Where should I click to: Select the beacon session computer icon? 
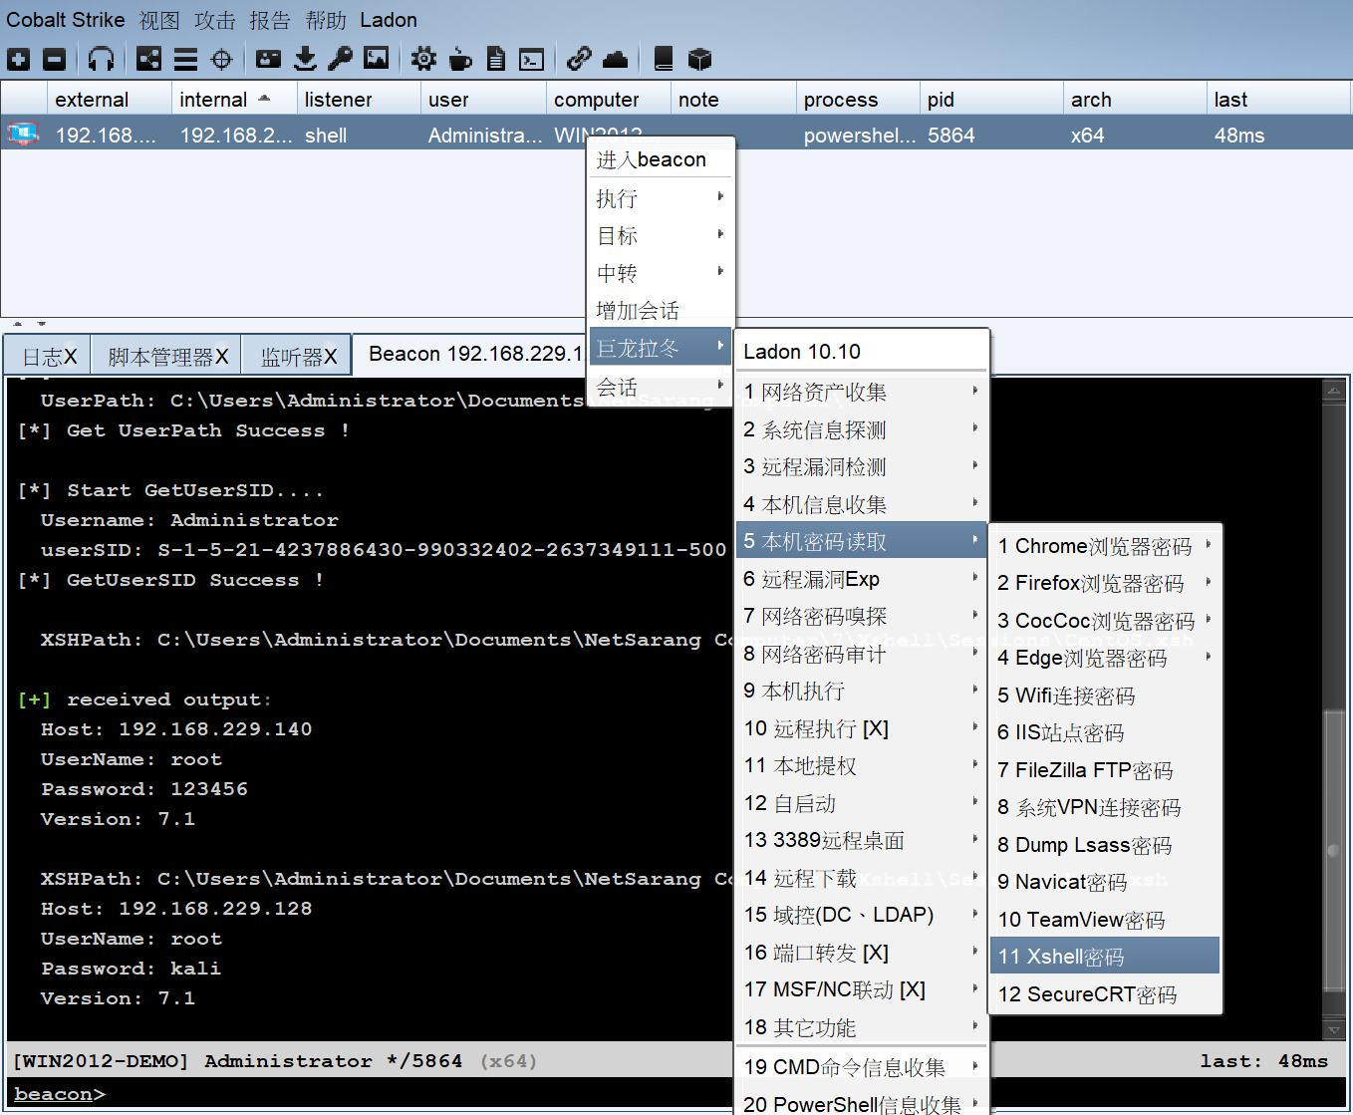[x=23, y=134]
